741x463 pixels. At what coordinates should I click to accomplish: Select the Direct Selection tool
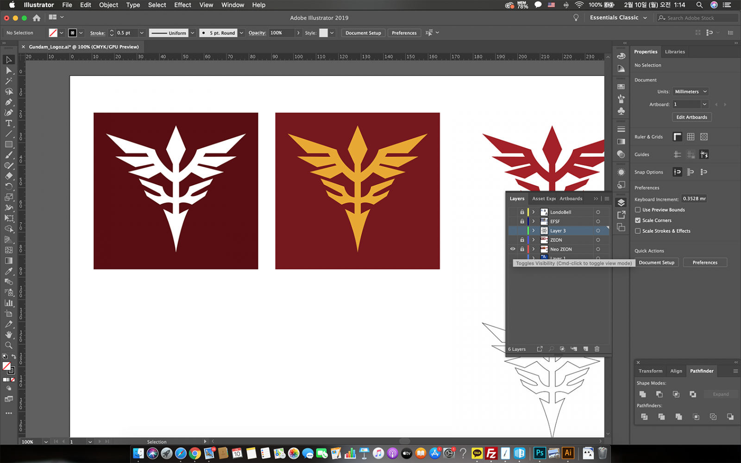tap(9, 70)
